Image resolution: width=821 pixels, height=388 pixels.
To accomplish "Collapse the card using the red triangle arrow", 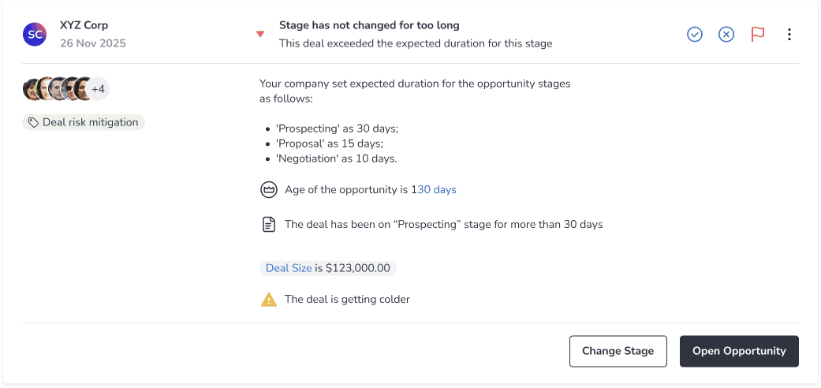I will point(260,35).
